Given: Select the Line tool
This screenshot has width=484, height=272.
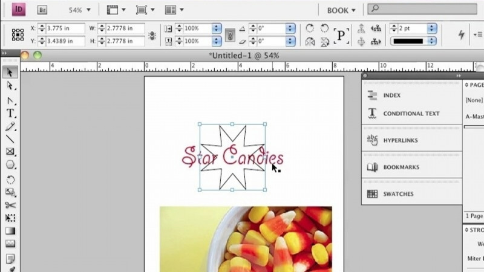Looking at the screenshot, I should tap(10, 139).
